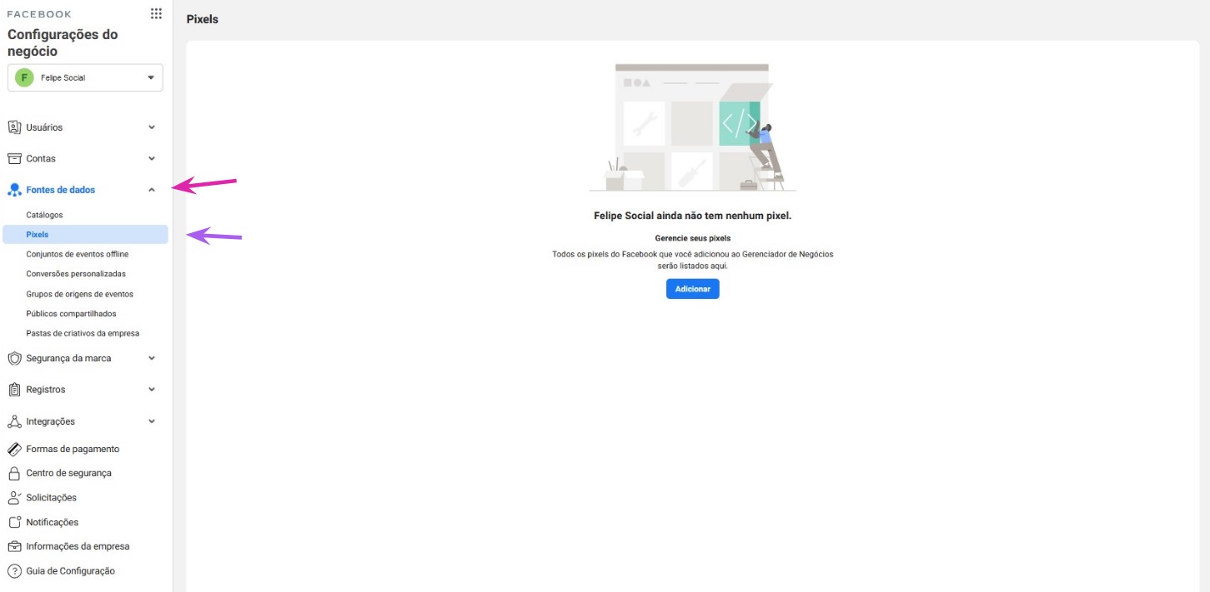Open Catálogos under data sources
The height and width of the screenshot is (592, 1210).
(44, 215)
